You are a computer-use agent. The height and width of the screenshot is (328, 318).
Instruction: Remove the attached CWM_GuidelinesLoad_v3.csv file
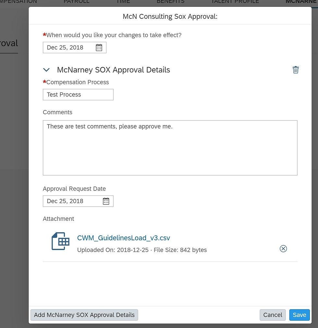point(283,249)
